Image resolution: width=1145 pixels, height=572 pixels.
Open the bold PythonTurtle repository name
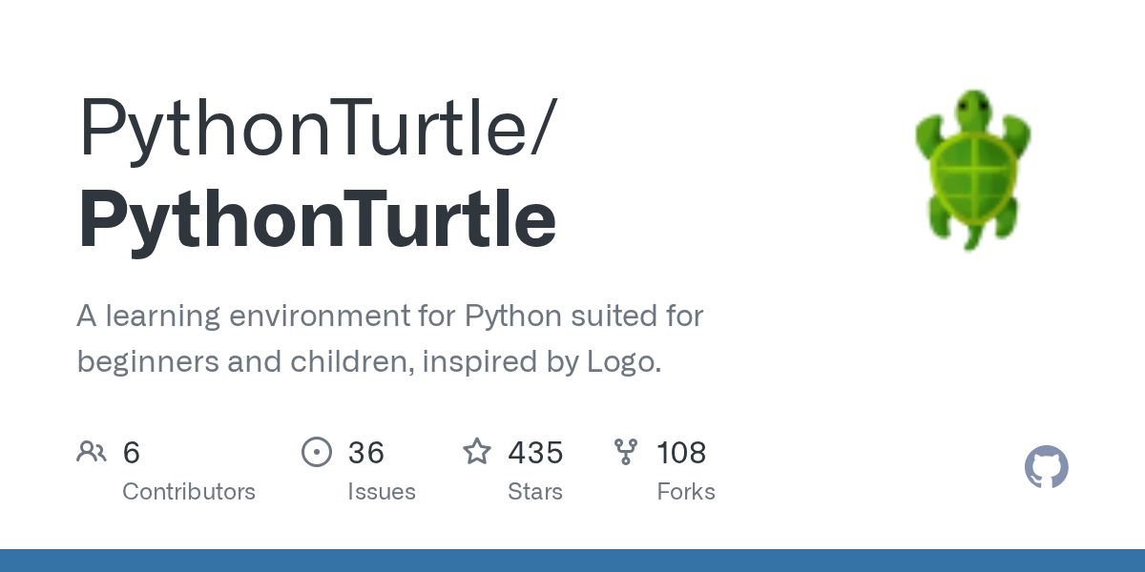317,219
